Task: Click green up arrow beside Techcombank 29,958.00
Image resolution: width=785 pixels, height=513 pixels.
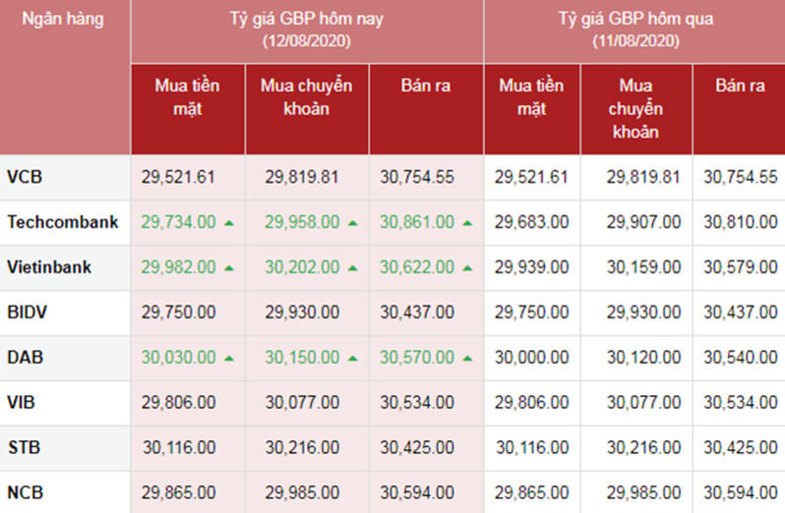Action: [x=353, y=223]
